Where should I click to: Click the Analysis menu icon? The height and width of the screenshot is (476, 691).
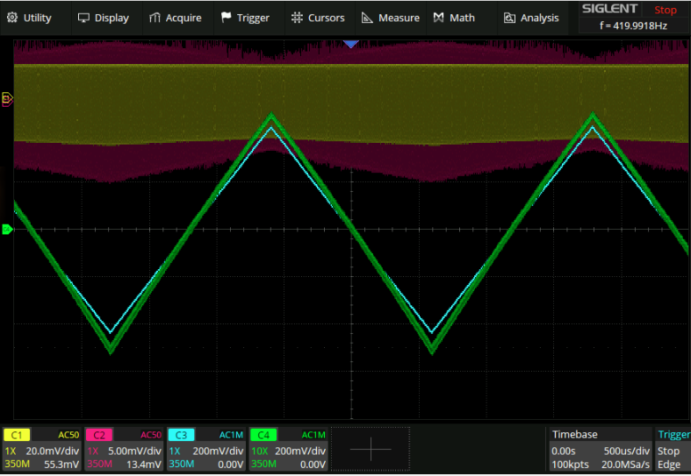(x=510, y=18)
